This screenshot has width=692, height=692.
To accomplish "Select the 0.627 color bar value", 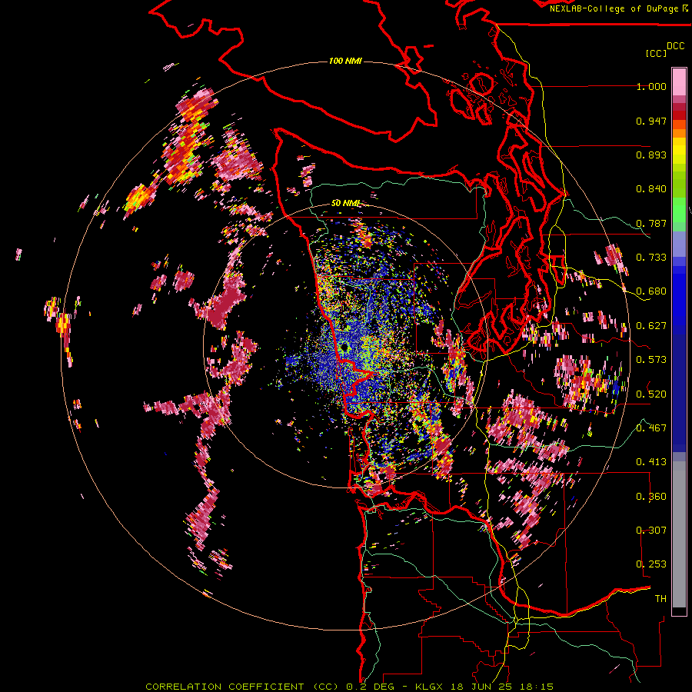I will (651, 326).
